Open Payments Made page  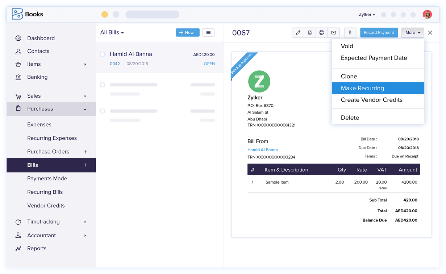(47, 179)
